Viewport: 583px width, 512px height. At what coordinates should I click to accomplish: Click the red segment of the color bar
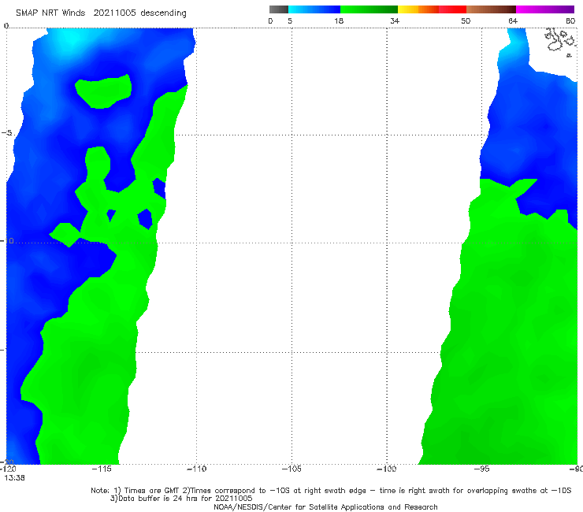click(x=452, y=9)
